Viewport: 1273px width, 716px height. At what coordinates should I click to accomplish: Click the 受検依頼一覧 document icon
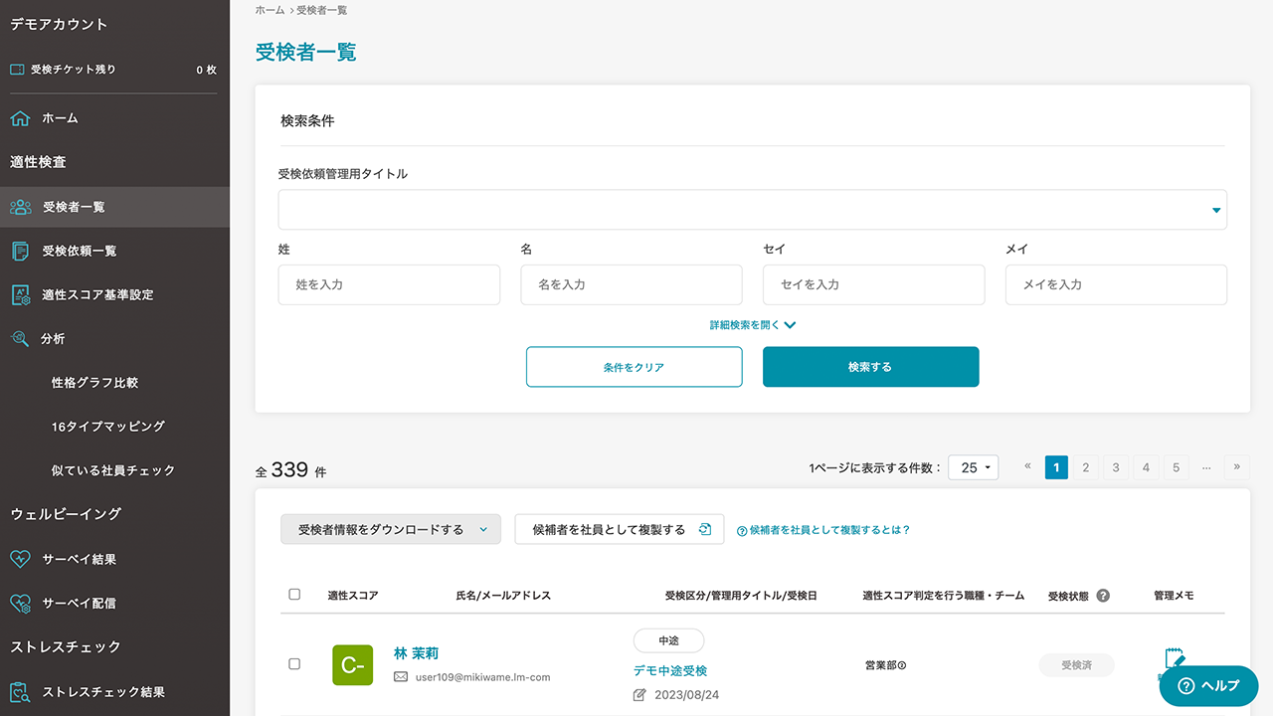[x=20, y=251]
